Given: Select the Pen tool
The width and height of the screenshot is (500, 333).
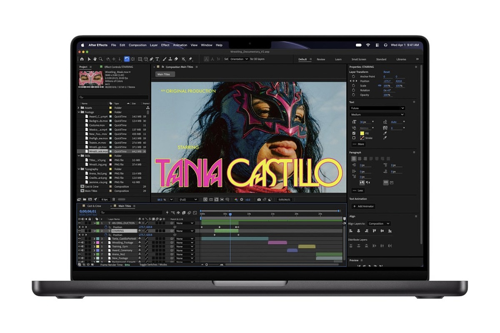Looking at the screenshot, I should point(151,59).
